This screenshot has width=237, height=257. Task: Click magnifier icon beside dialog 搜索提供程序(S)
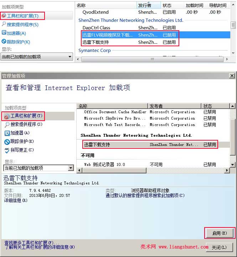click(7, 125)
